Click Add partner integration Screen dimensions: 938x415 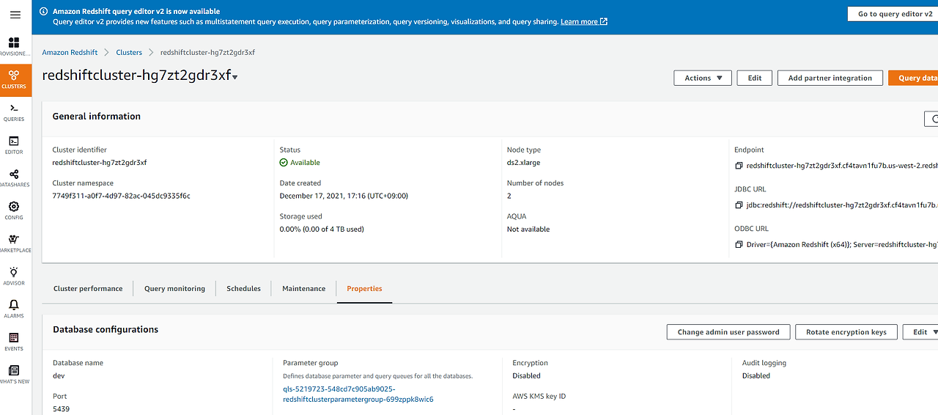[830, 78]
